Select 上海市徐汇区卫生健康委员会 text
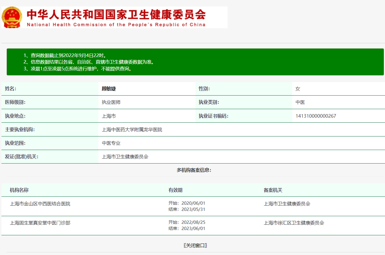385x255 pixels. pyautogui.click(x=294, y=223)
